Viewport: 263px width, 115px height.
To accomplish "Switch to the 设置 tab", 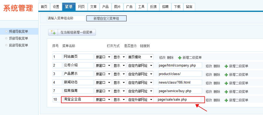I will [x=56, y=7].
